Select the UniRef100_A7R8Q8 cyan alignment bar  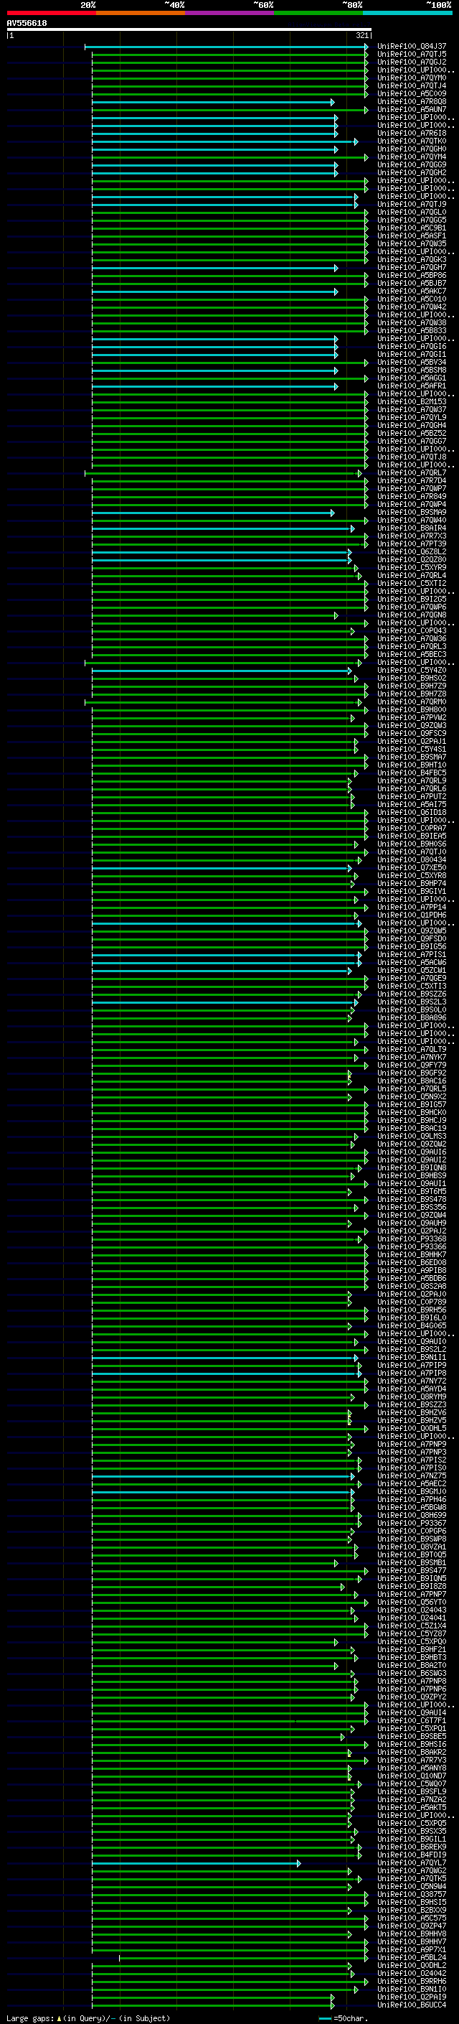tap(212, 102)
